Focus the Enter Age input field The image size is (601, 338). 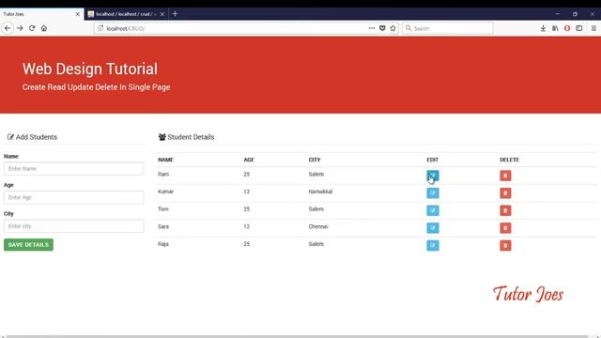pos(73,197)
